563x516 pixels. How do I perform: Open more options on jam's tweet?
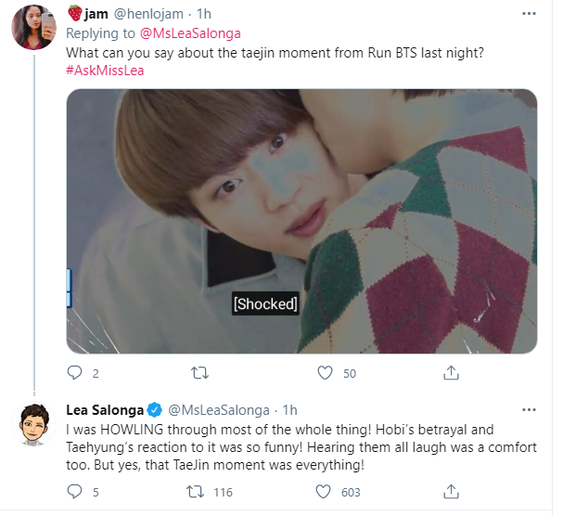[x=529, y=15]
